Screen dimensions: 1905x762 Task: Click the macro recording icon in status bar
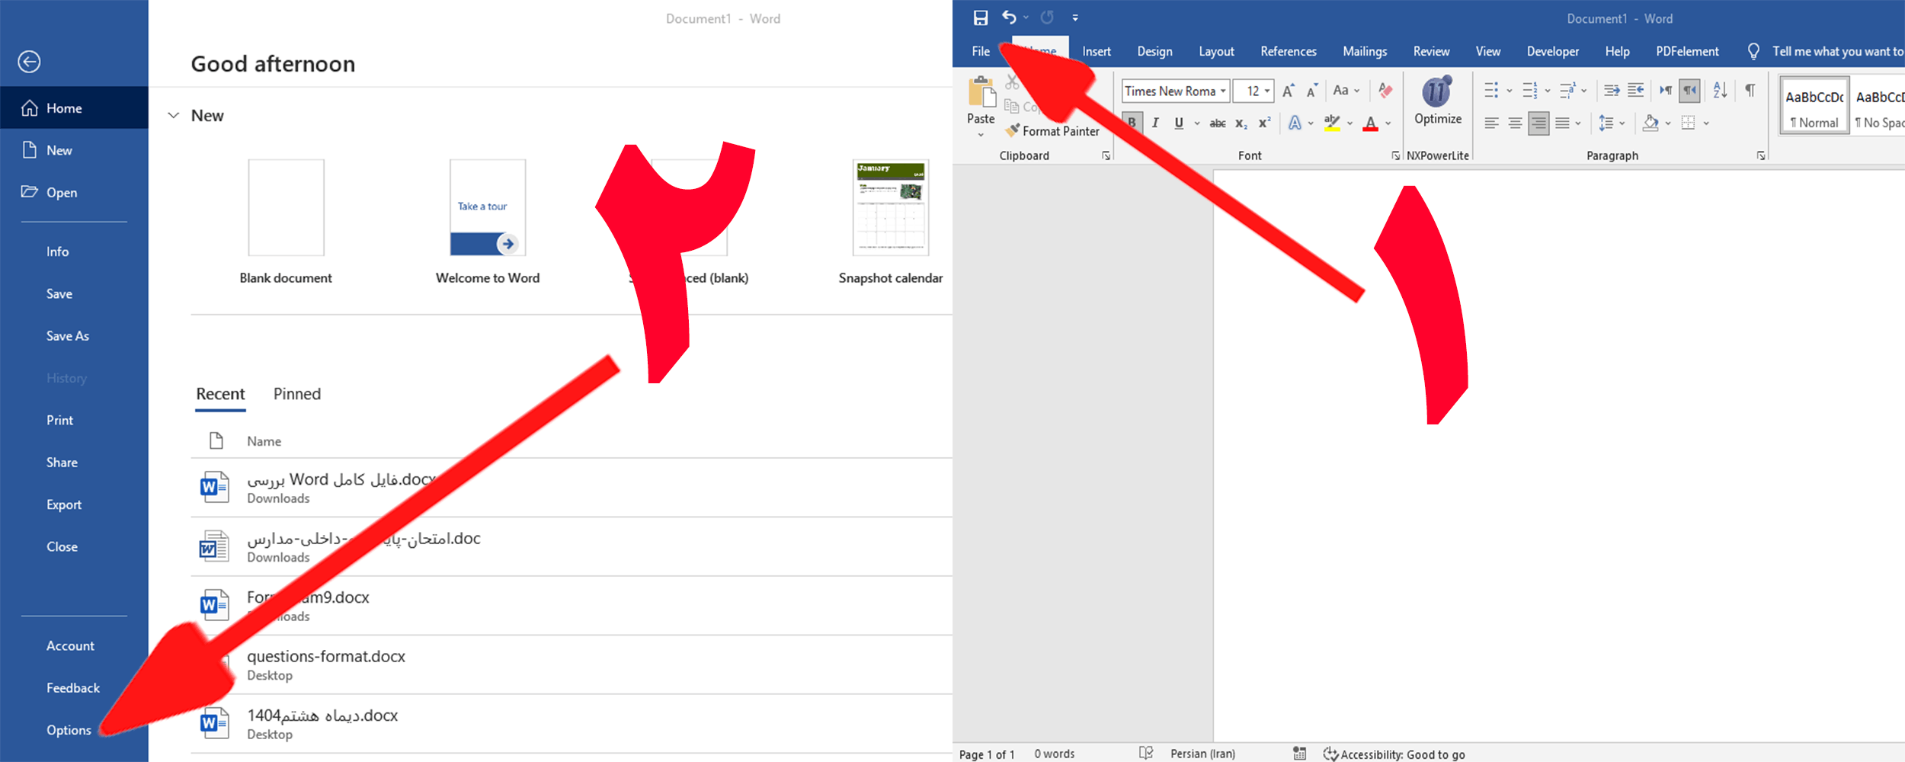tap(1300, 753)
